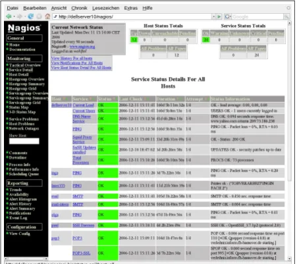Open the Scheduling Queue link

coord(24,174)
